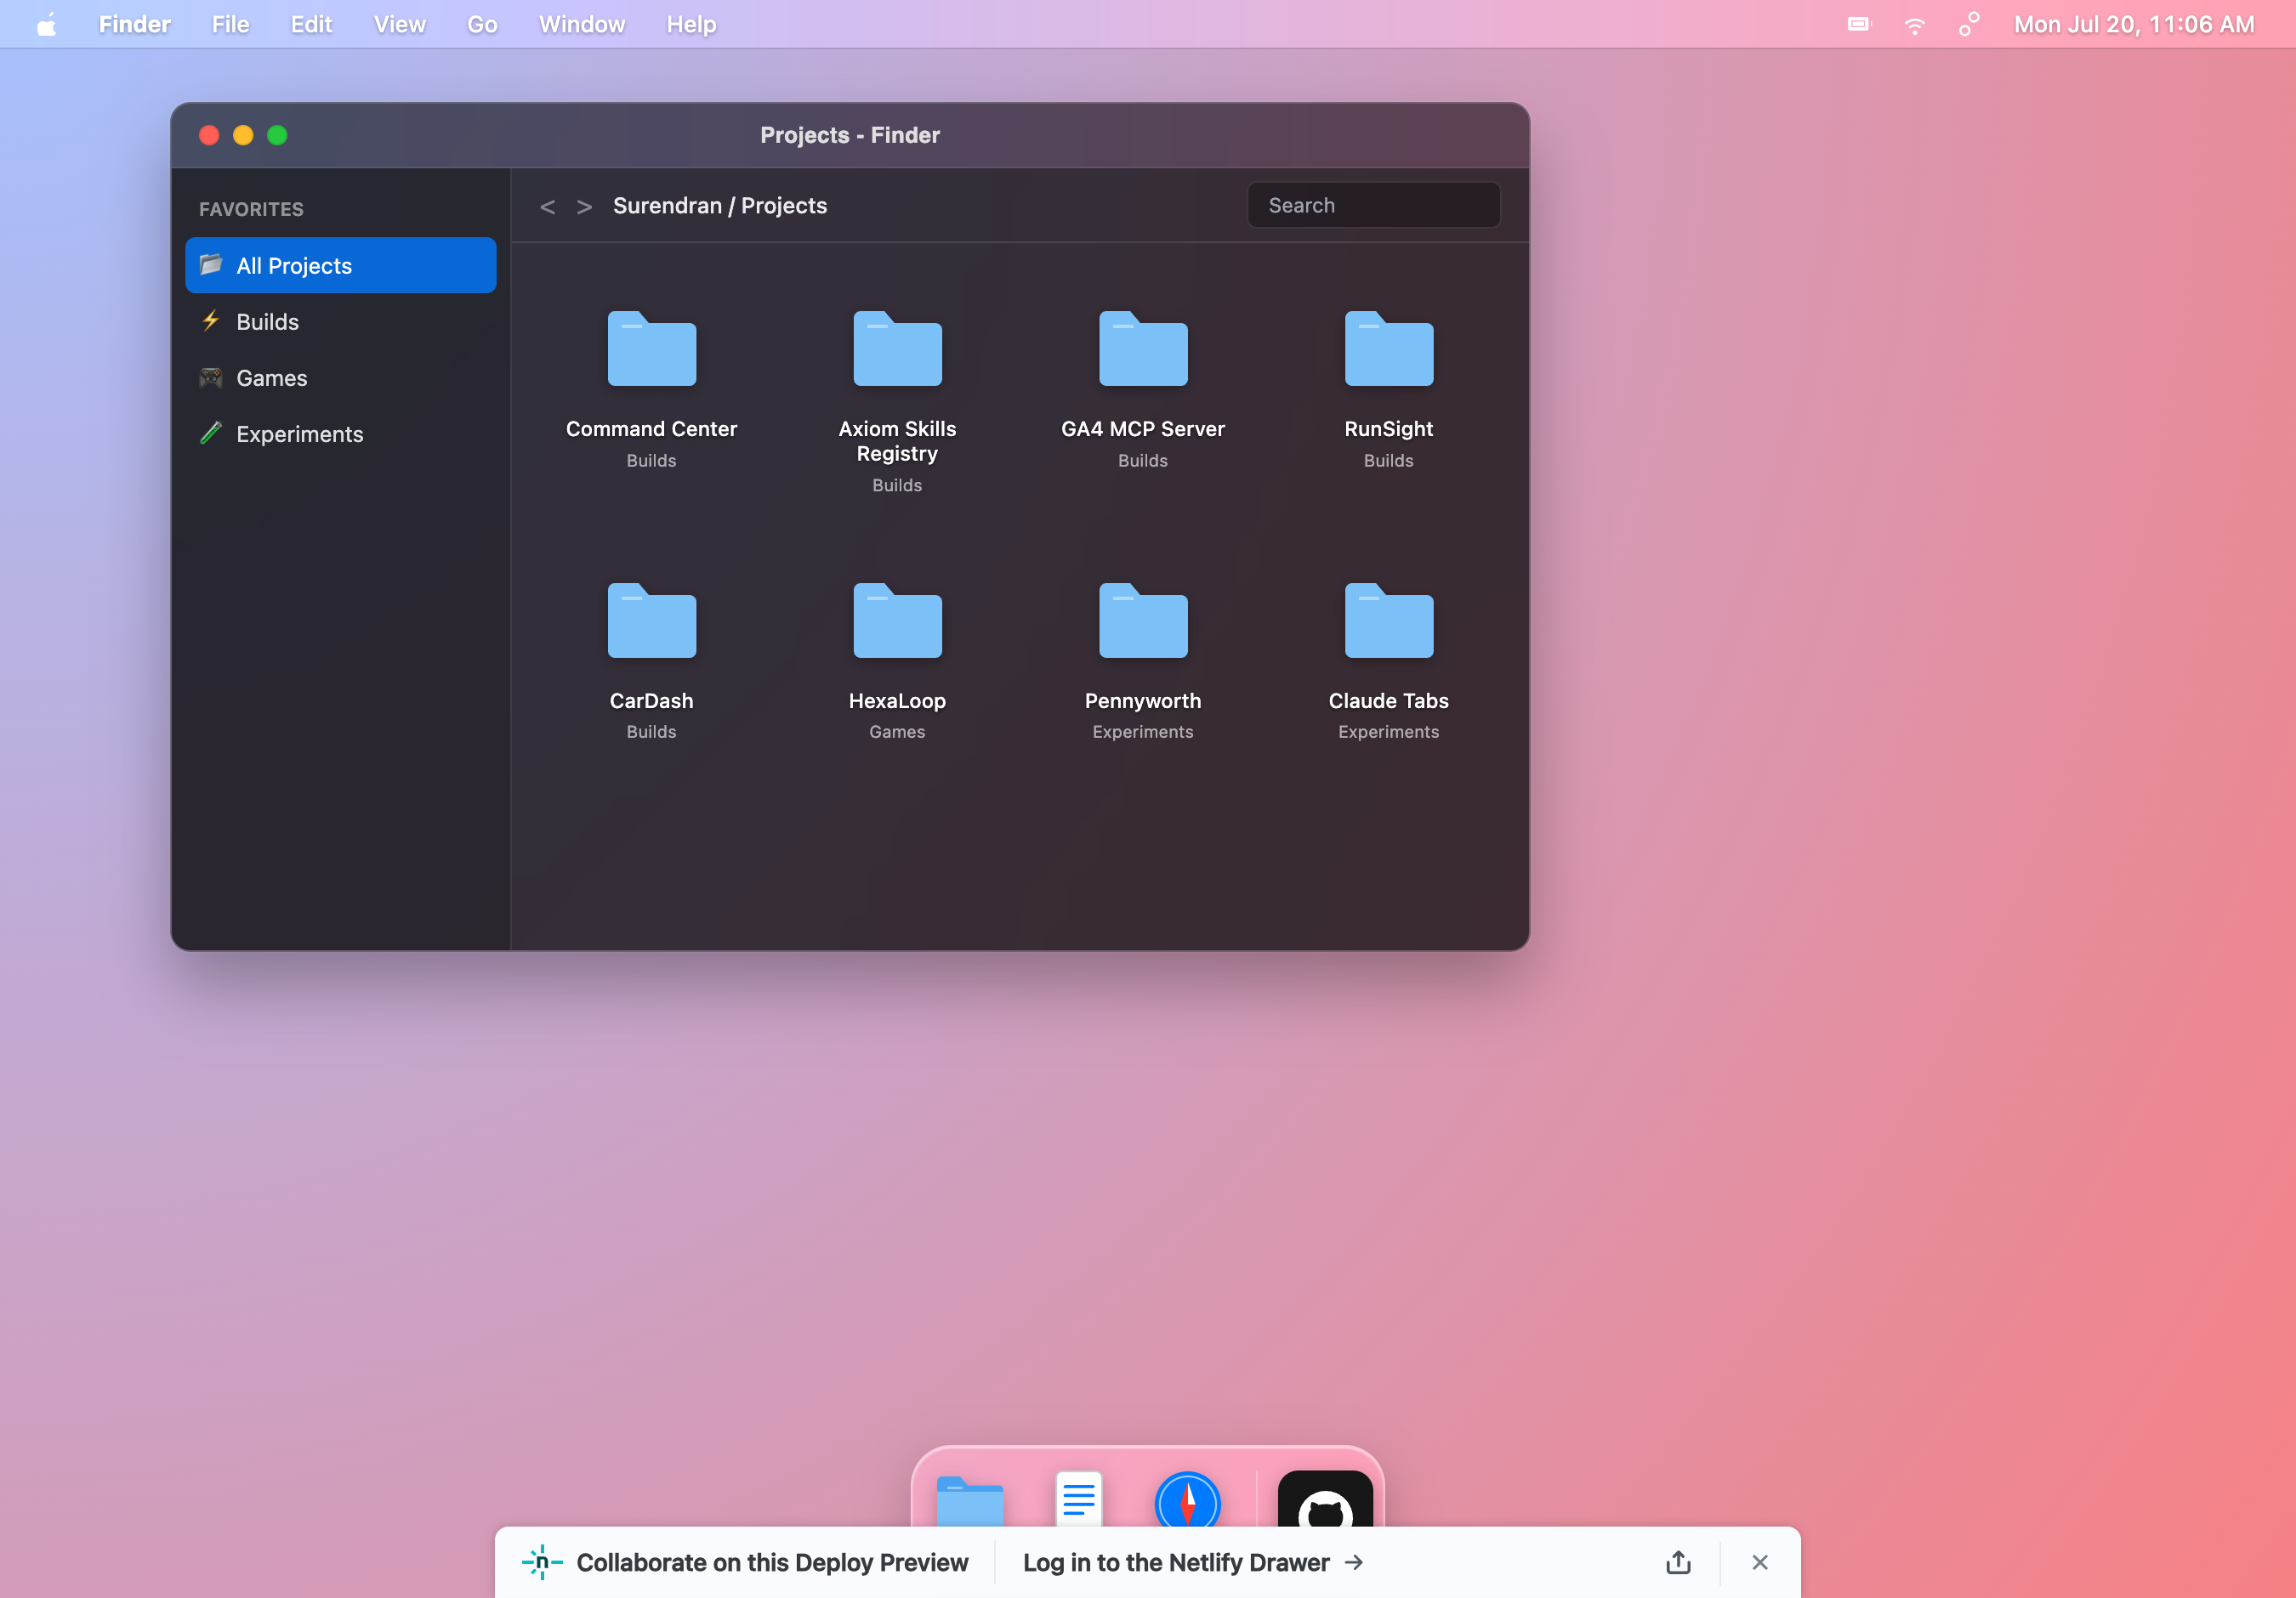Open the Pennyworth folder icon

point(1143,620)
